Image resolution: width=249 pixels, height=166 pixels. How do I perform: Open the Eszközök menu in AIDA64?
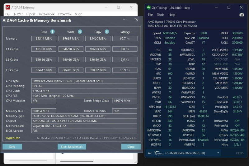(x=65, y=14)
